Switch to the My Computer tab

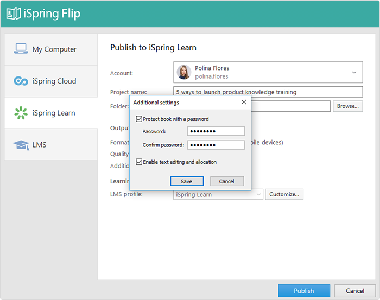(x=51, y=49)
